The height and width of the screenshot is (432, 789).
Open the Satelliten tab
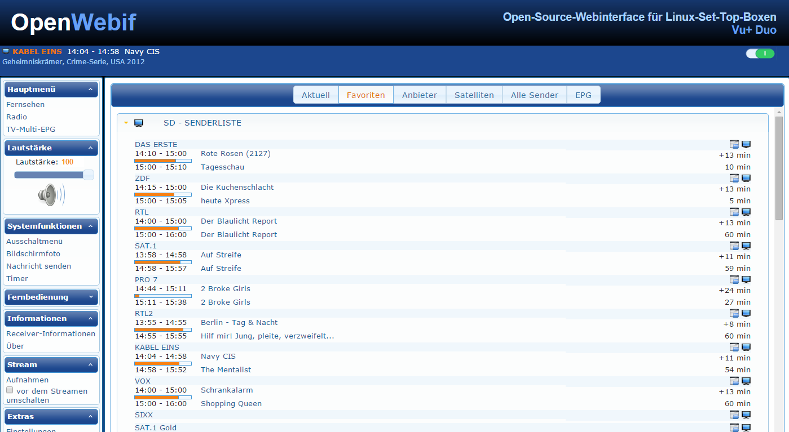[x=474, y=95]
